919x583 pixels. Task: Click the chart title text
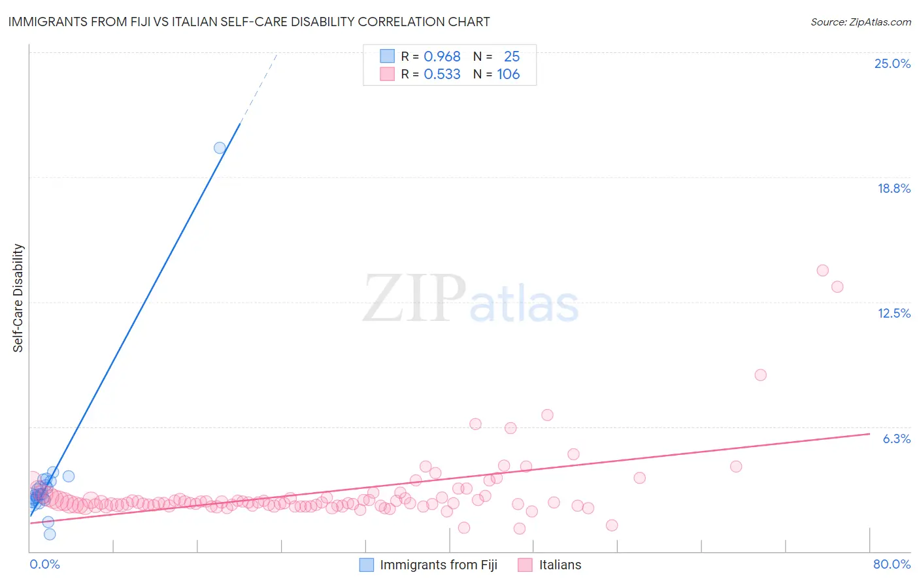click(x=248, y=22)
